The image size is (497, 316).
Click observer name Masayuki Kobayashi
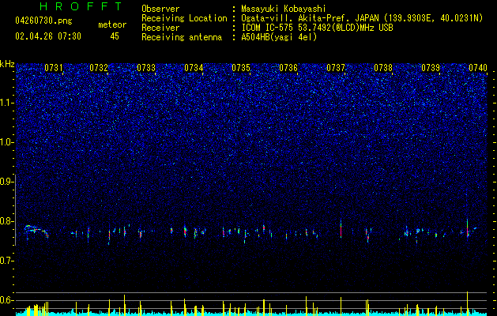(283, 9)
